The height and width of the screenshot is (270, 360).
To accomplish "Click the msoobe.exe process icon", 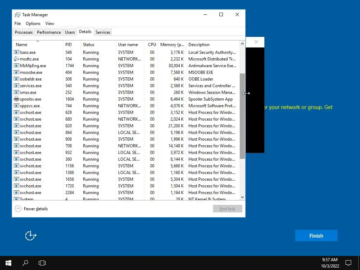I will (x=16, y=72).
